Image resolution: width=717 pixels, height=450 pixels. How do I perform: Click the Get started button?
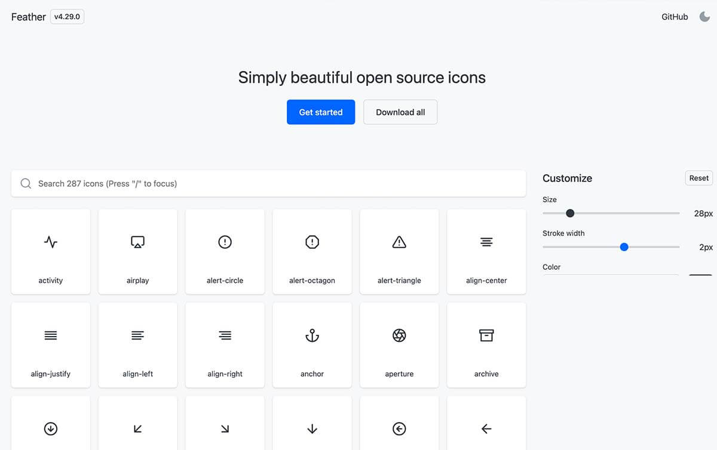(321, 112)
